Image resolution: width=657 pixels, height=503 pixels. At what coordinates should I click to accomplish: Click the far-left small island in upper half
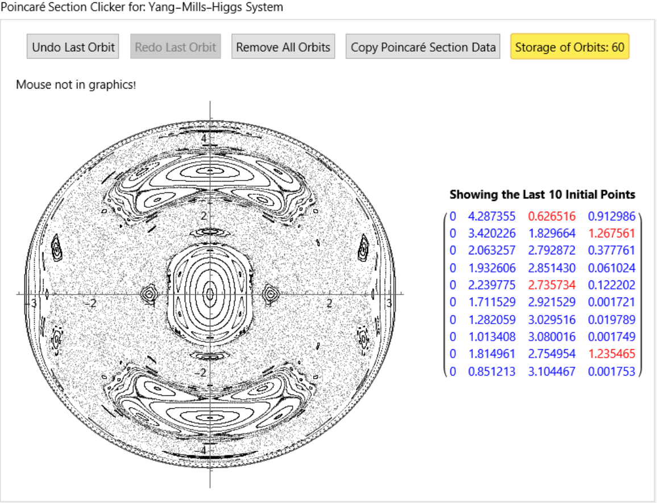point(56,248)
